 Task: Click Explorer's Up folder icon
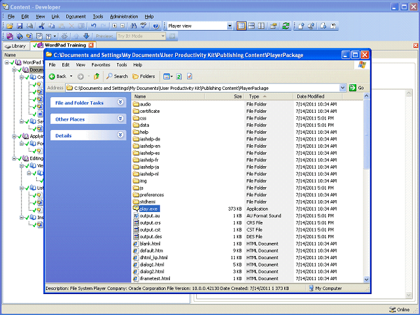[x=96, y=77]
